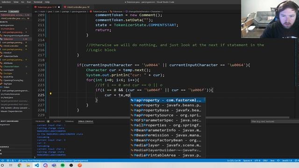This screenshot has height=168, width=299.
Task: Open the Go menu
Action: [23, 2]
